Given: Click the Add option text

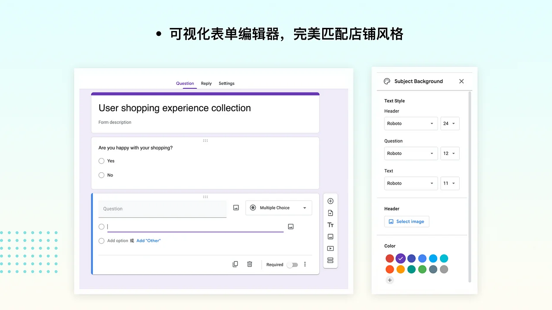Looking at the screenshot, I should point(118,241).
